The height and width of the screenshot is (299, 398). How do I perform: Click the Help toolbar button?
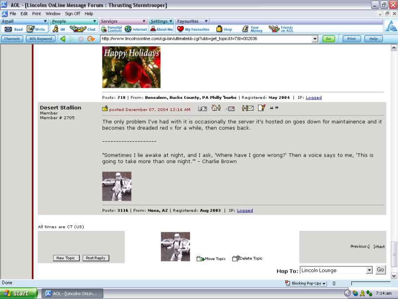pyautogui.click(x=373, y=39)
